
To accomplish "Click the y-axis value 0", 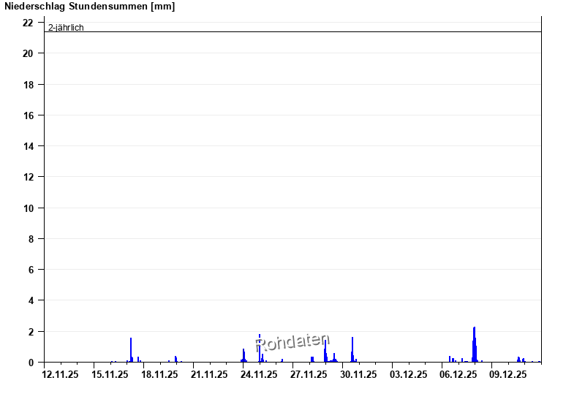I will pos(31,363).
